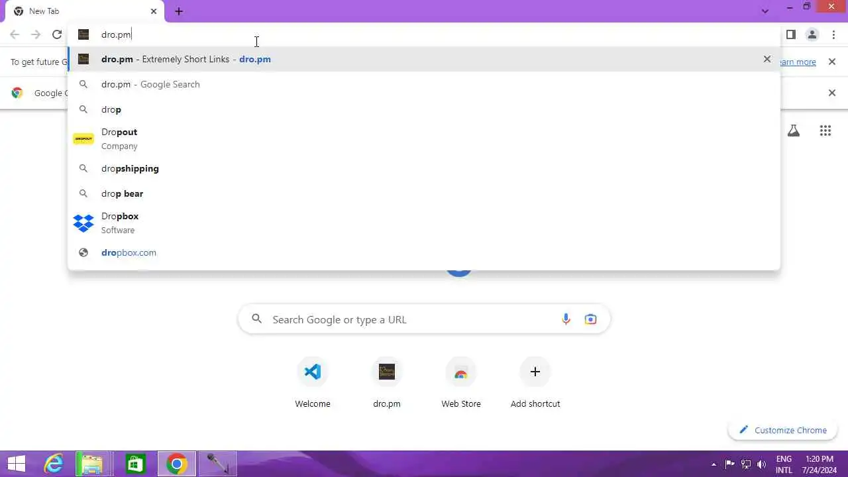Open the Windows Start menu
The width and height of the screenshot is (848, 477).
tap(17, 464)
